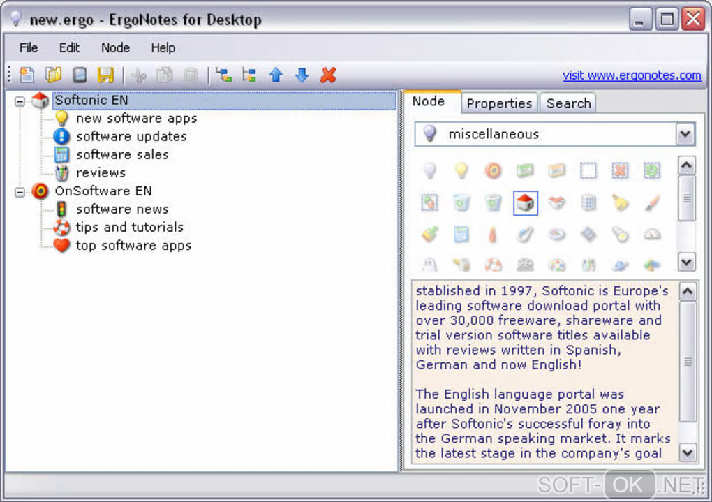Select the 'reviews' tree item
The image size is (712, 502).
click(101, 173)
